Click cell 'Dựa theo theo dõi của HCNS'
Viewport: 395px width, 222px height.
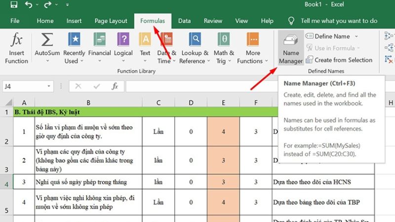(x=323, y=182)
